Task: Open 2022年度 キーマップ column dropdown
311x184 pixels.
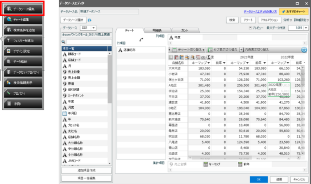Action: (288, 63)
